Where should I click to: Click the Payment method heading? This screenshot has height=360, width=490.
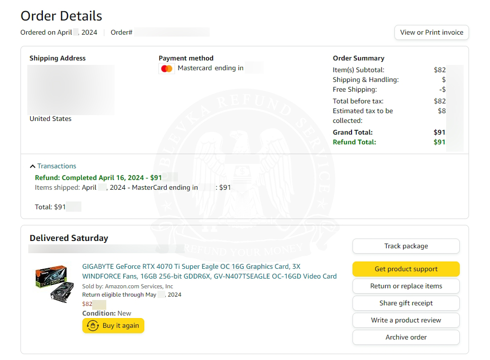[186, 58]
